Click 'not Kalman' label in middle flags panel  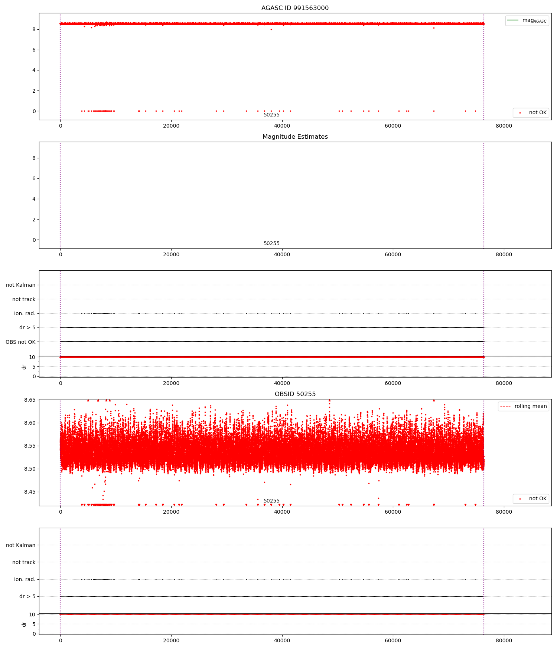(21, 285)
